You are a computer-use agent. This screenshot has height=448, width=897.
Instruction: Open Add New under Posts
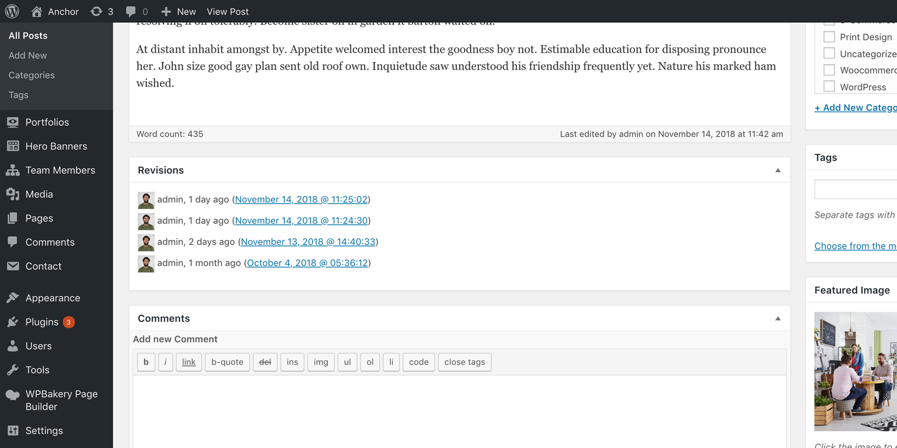click(28, 55)
